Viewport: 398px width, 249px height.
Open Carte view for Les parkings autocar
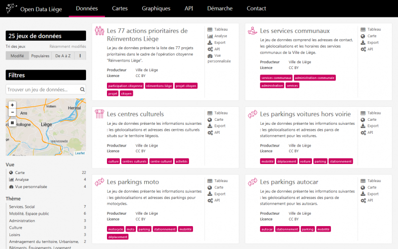click(x=369, y=187)
